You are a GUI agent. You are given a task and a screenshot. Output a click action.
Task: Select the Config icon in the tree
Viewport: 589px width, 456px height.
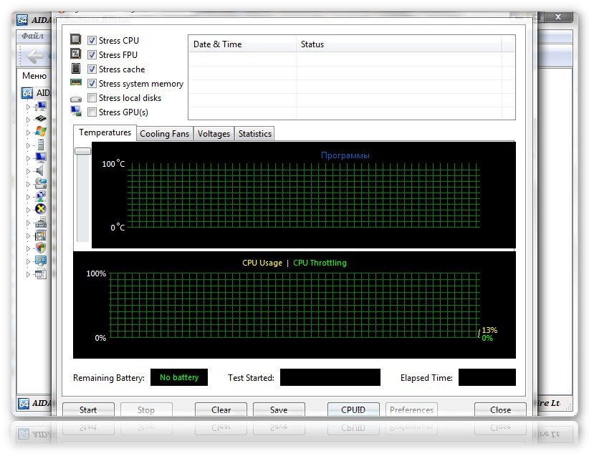[x=41, y=261]
